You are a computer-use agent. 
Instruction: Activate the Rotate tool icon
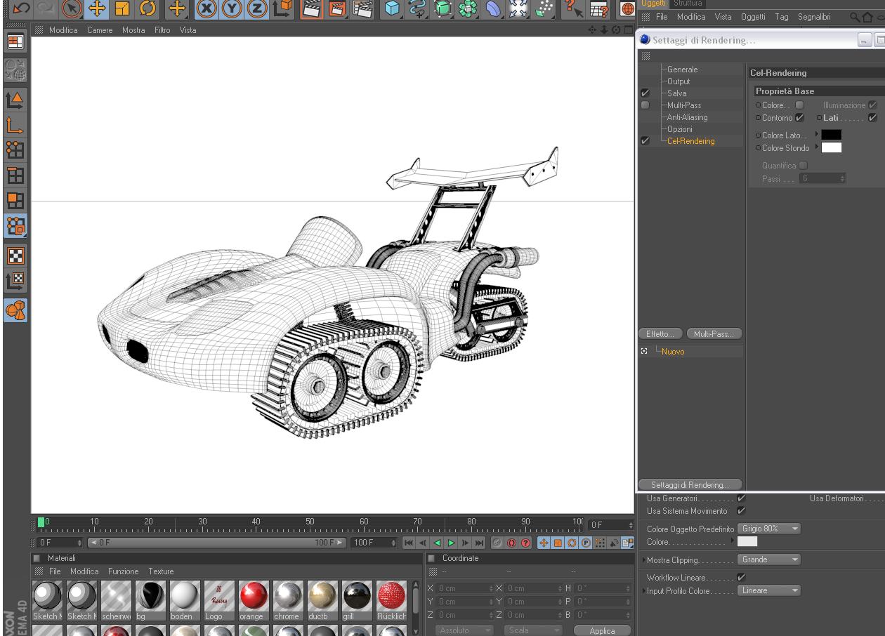(148, 8)
